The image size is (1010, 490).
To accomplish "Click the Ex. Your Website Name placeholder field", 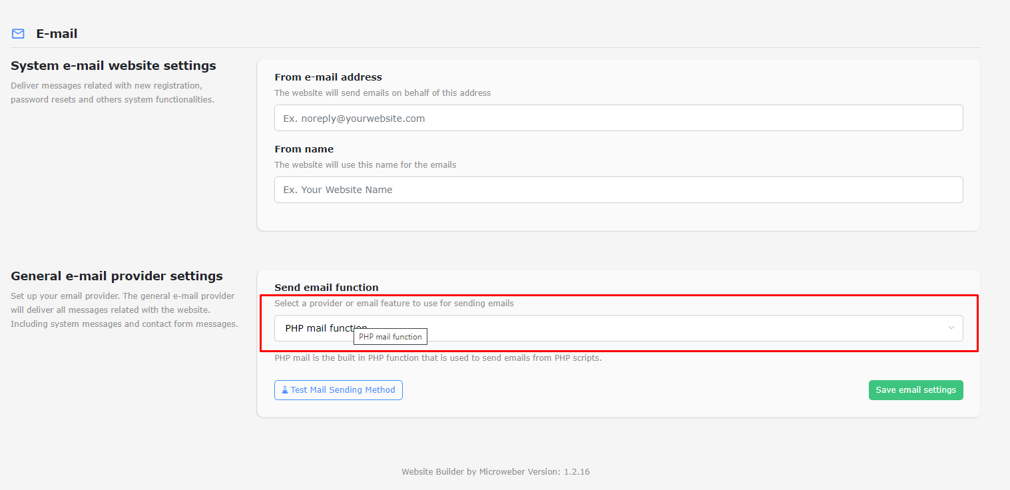I will tap(618, 190).
